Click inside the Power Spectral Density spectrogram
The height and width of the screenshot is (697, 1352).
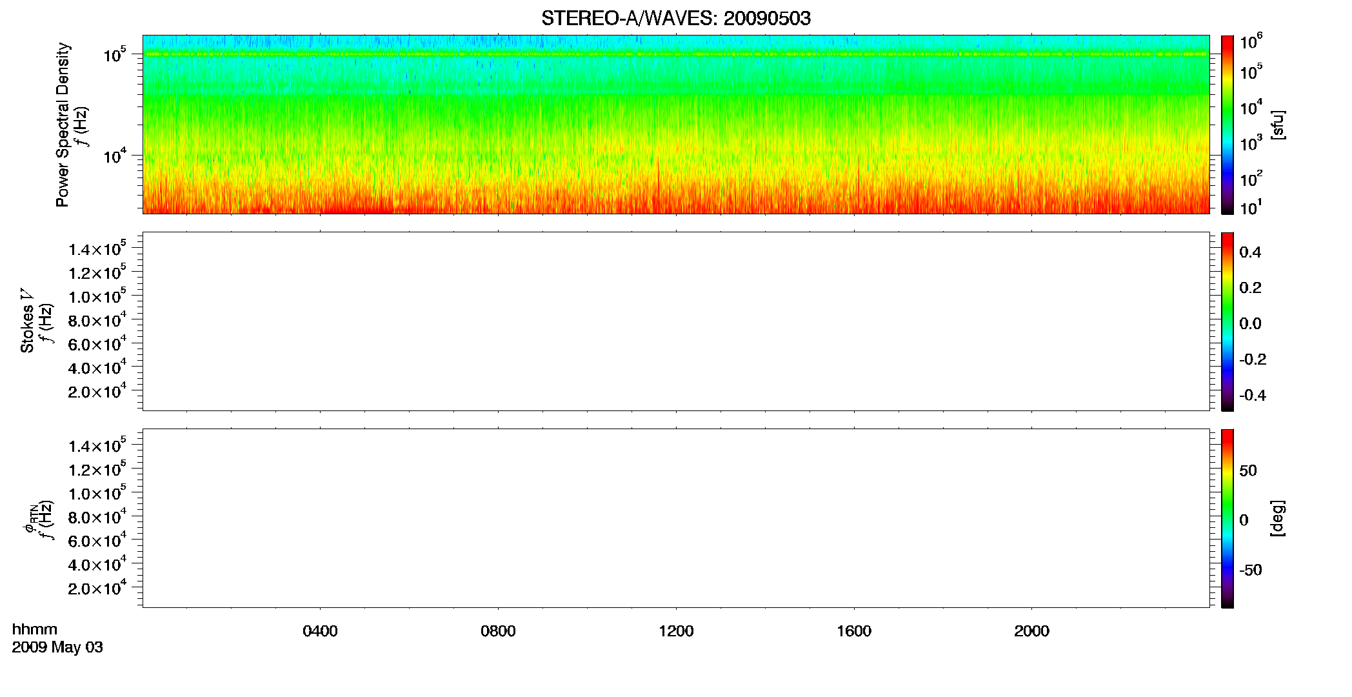click(x=676, y=124)
